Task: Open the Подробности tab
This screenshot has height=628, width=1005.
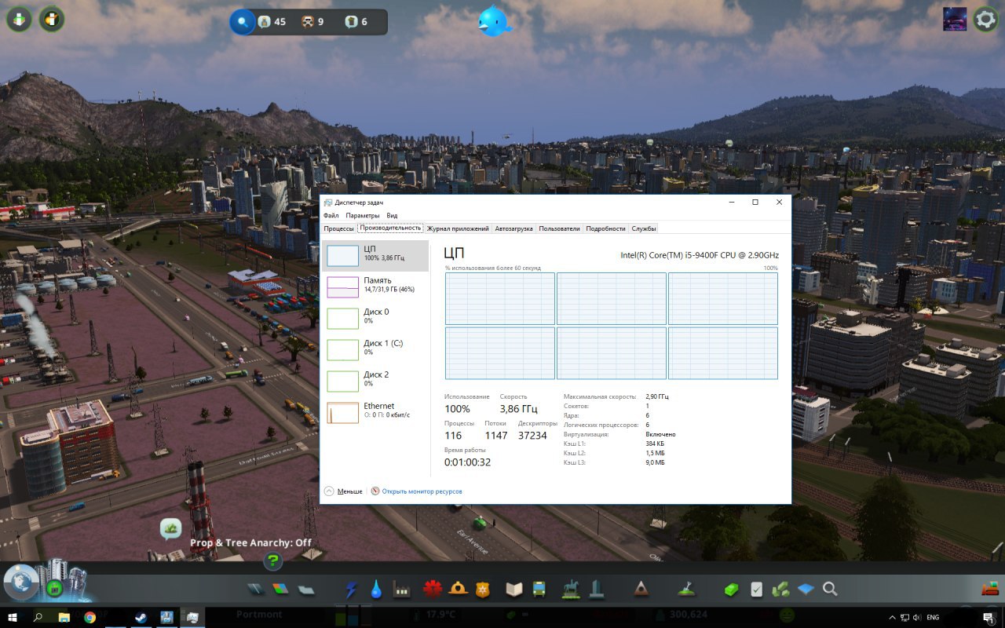Action: pos(606,228)
